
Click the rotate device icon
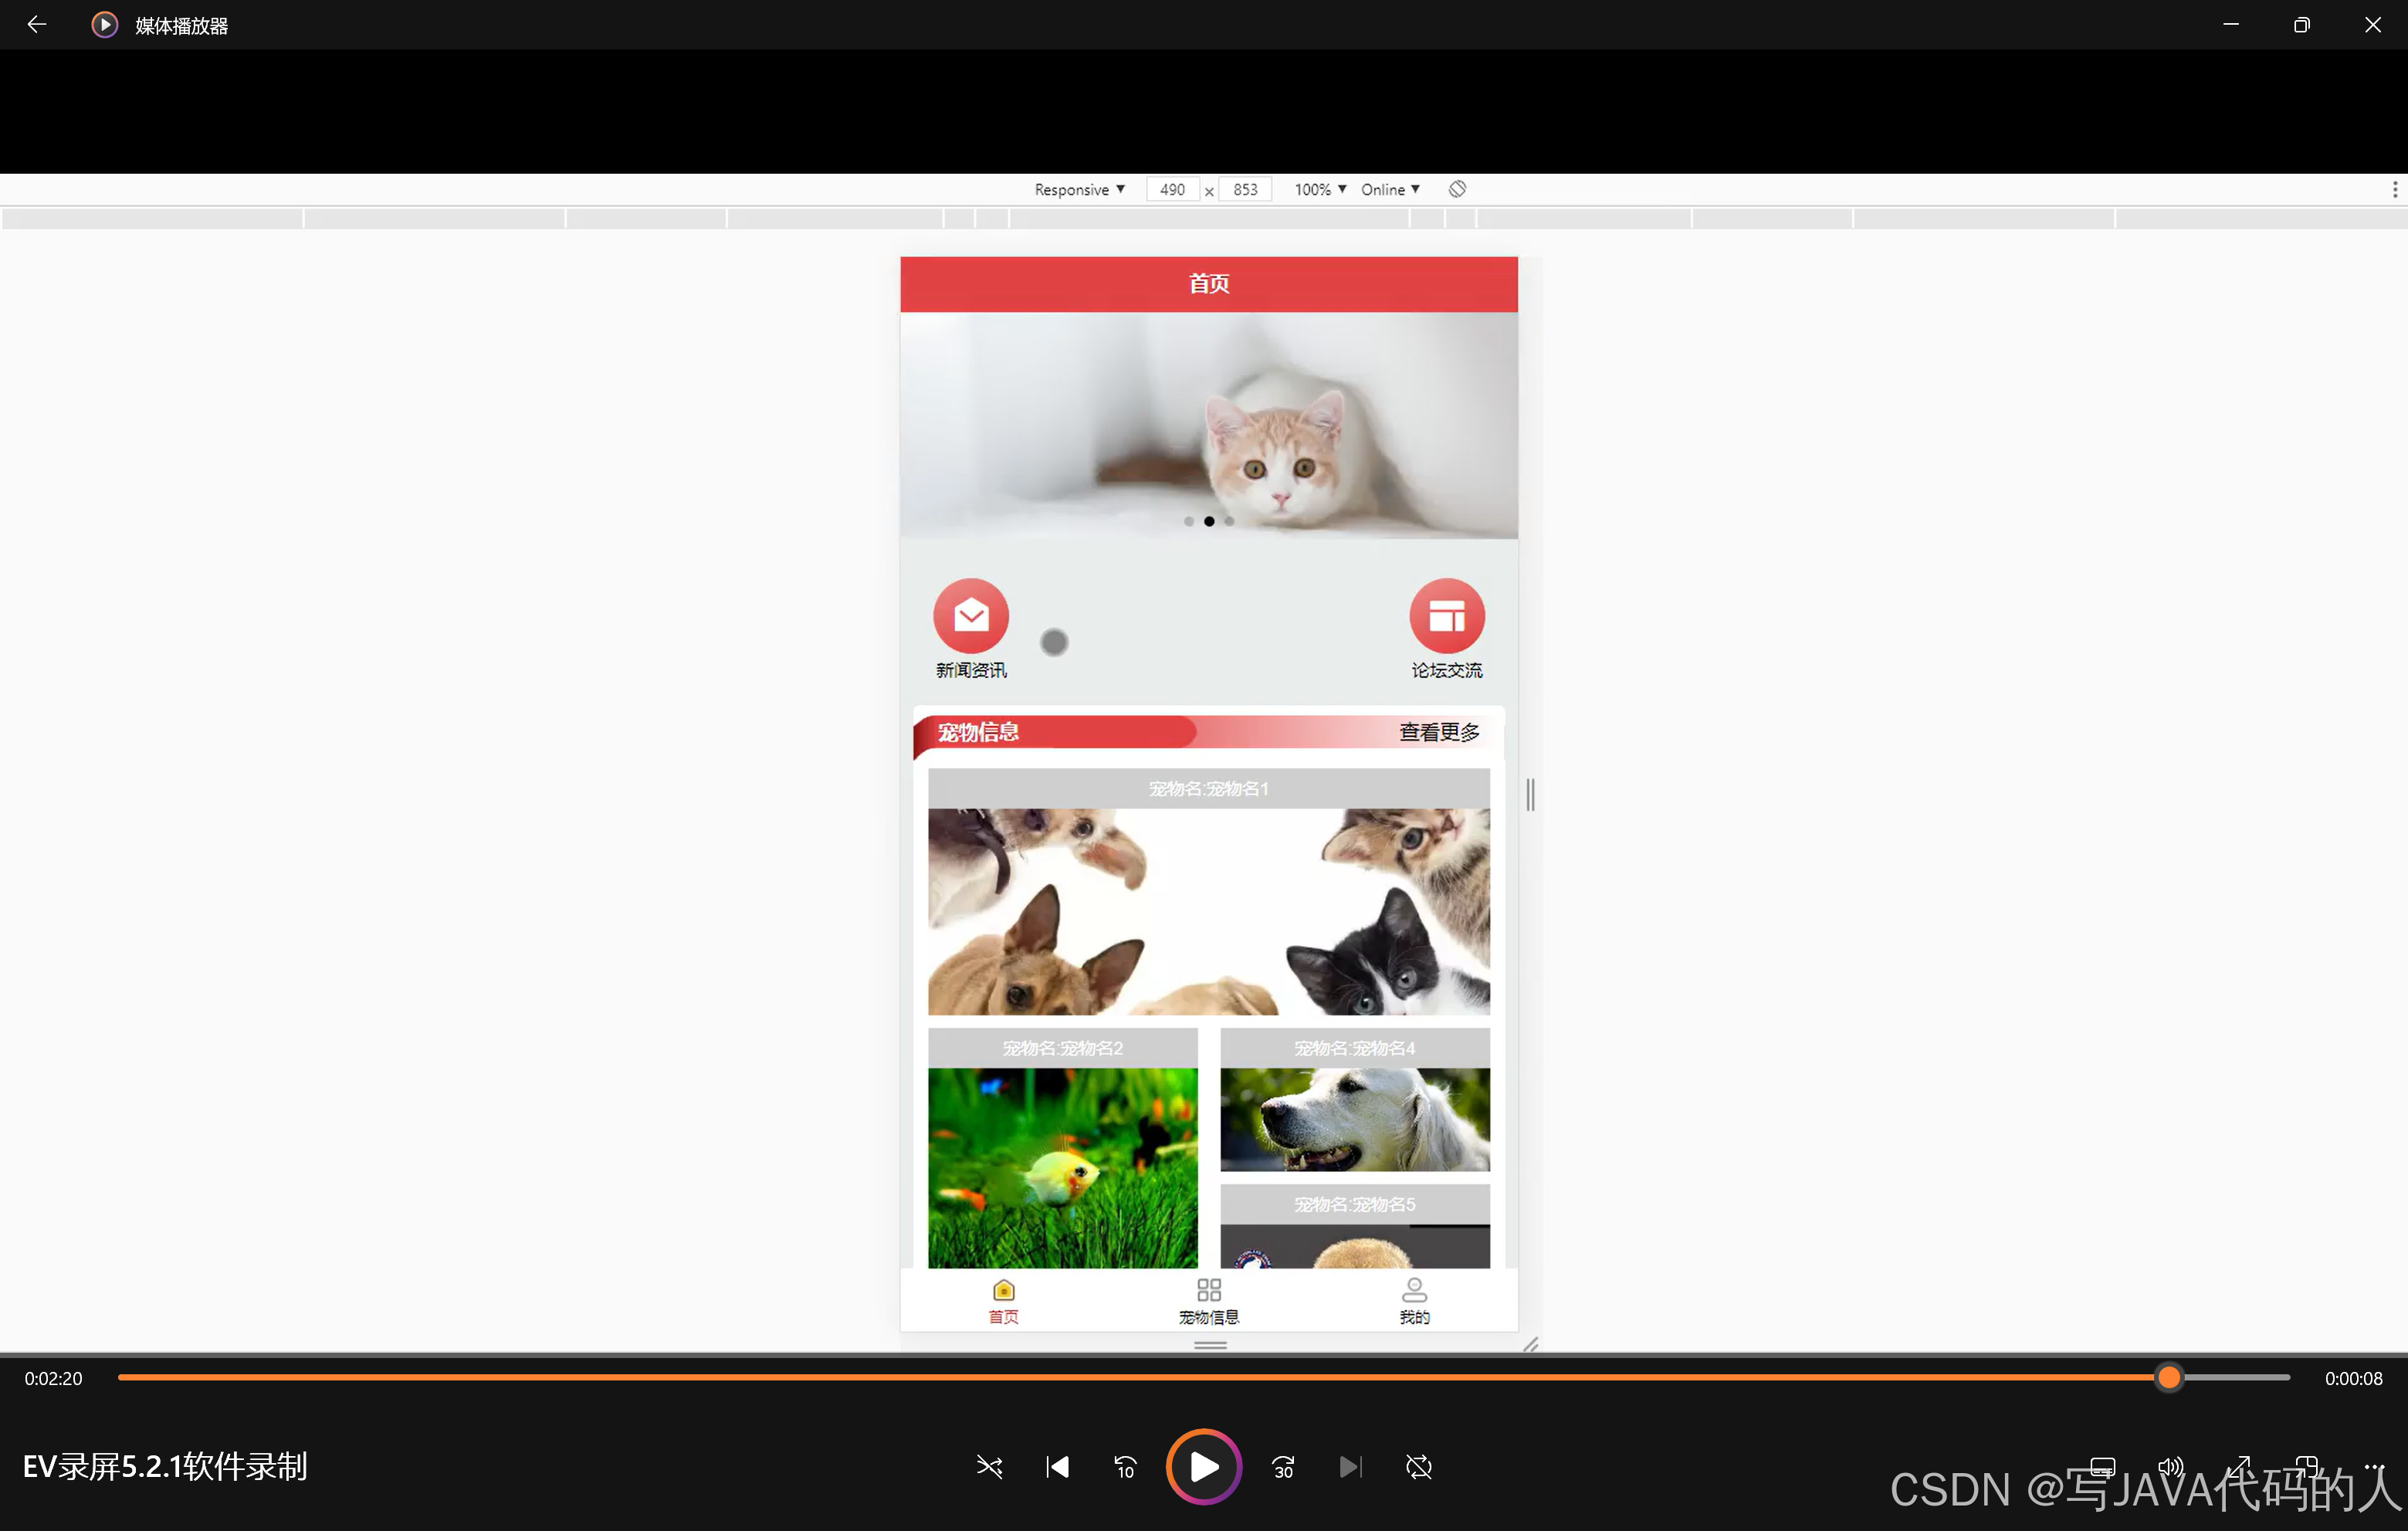pos(1457,189)
